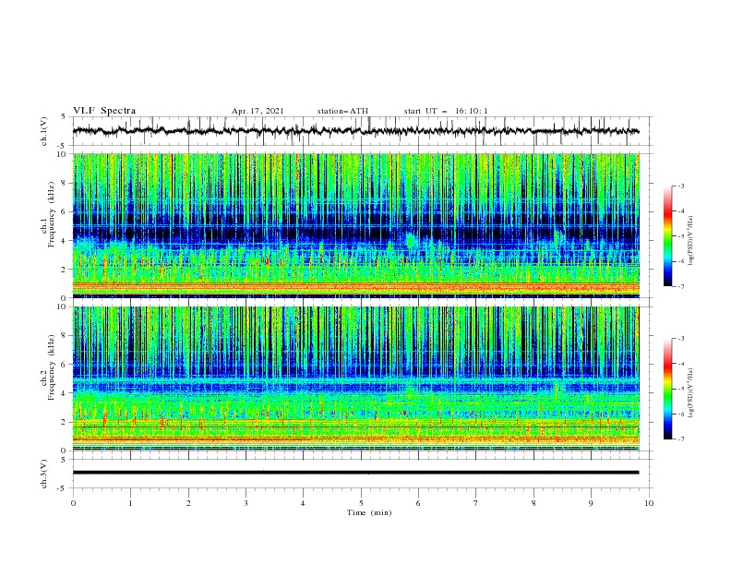Click the 'ch.3(V)' axis label

coord(44,474)
